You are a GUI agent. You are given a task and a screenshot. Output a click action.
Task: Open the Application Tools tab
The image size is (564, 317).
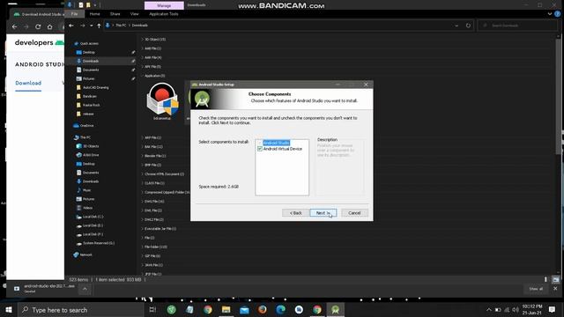tap(164, 14)
